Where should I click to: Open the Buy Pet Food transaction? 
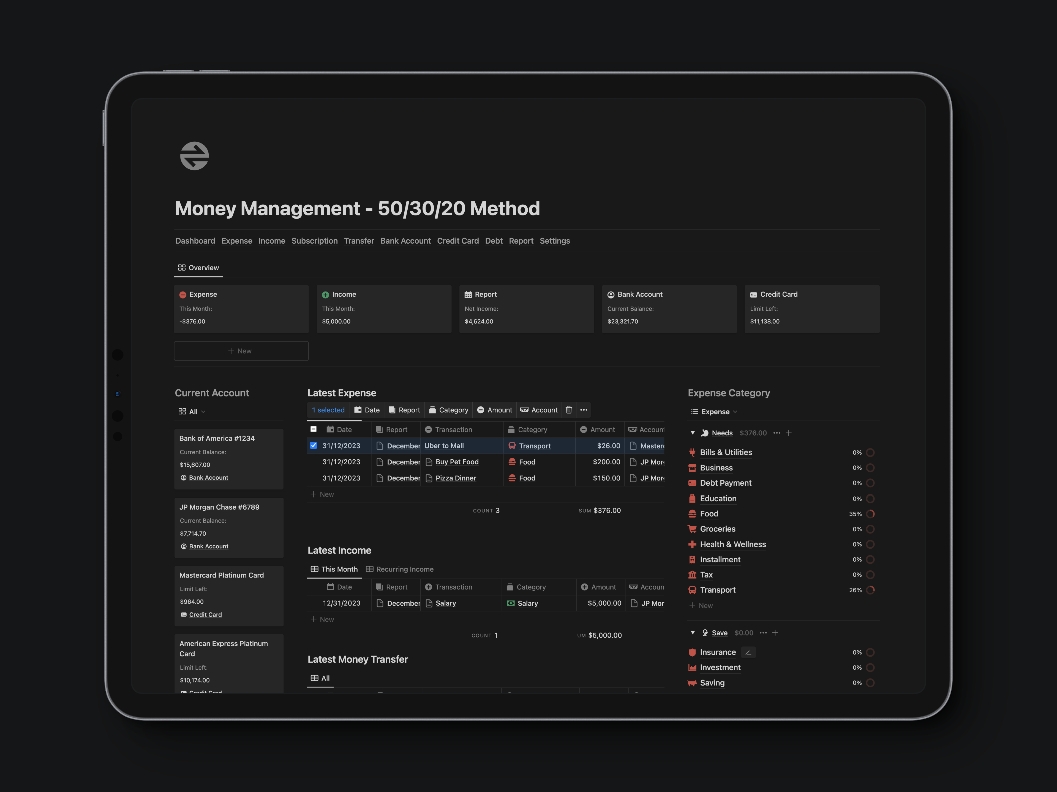click(x=457, y=462)
